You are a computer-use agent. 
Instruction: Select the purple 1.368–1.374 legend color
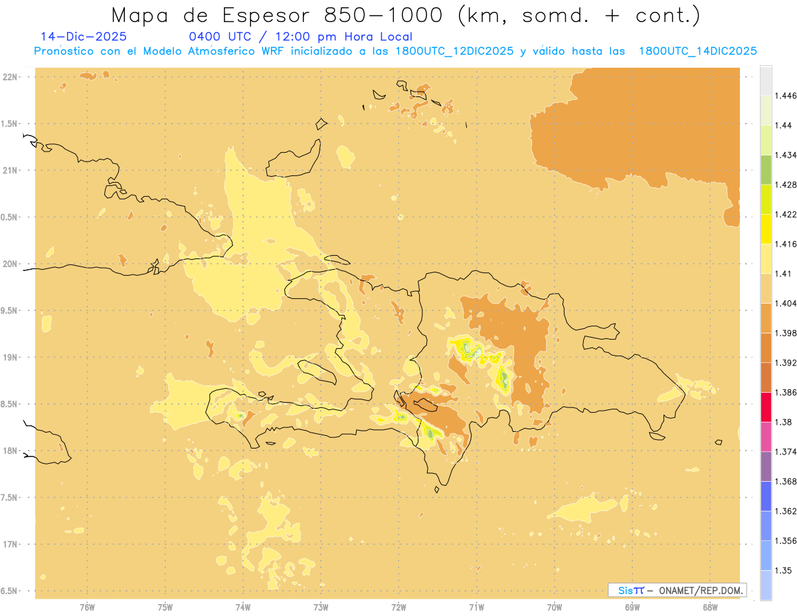click(x=766, y=466)
